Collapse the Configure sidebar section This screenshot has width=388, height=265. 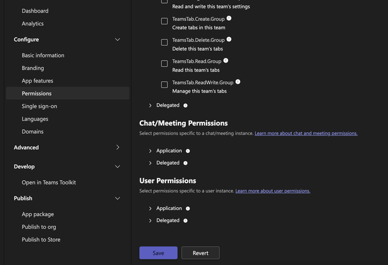117,39
